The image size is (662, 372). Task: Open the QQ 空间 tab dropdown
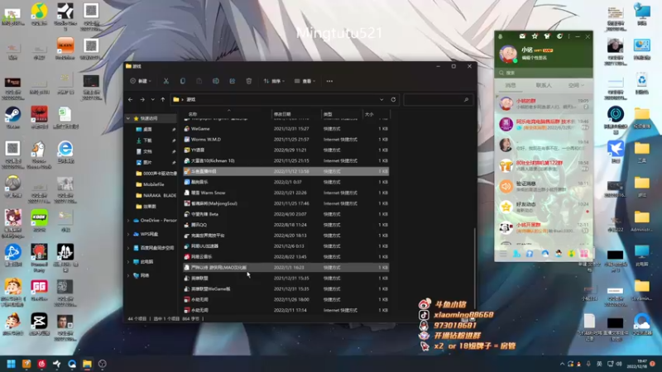click(x=576, y=85)
